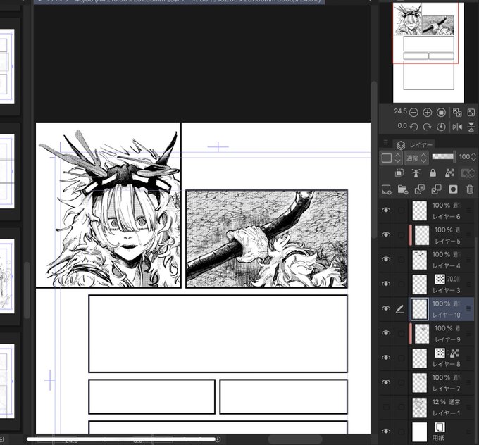479x445 pixels.
Task: Select layer レイヤー 9
Action: click(x=442, y=334)
